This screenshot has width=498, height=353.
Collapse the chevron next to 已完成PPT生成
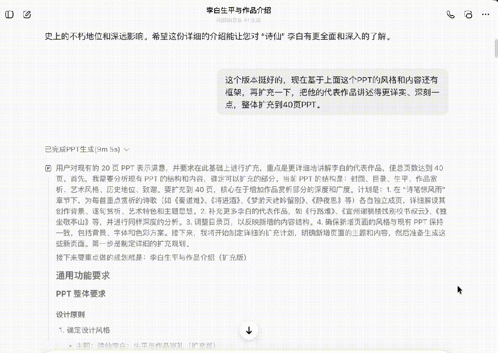(127, 150)
